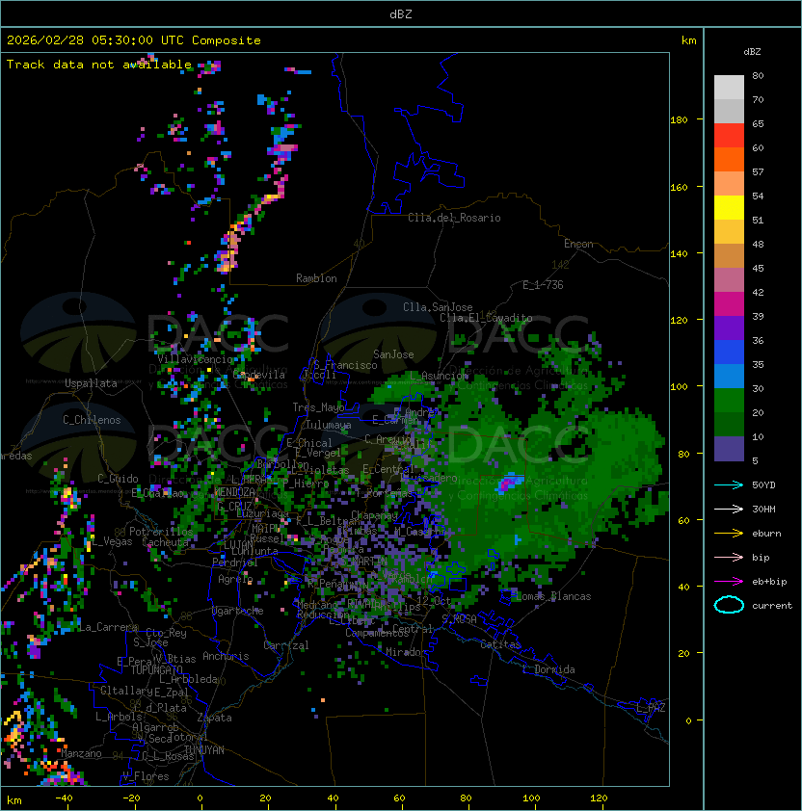Select the dark orange 57–60 dBZ swatch
This screenshot has width=802, height=811.
(729, 159)
